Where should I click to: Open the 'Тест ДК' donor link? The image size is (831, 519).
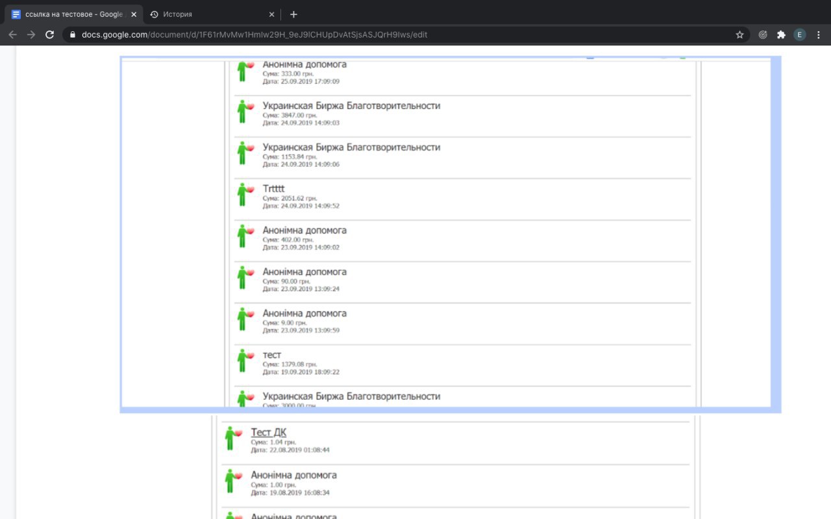(269, 433)
